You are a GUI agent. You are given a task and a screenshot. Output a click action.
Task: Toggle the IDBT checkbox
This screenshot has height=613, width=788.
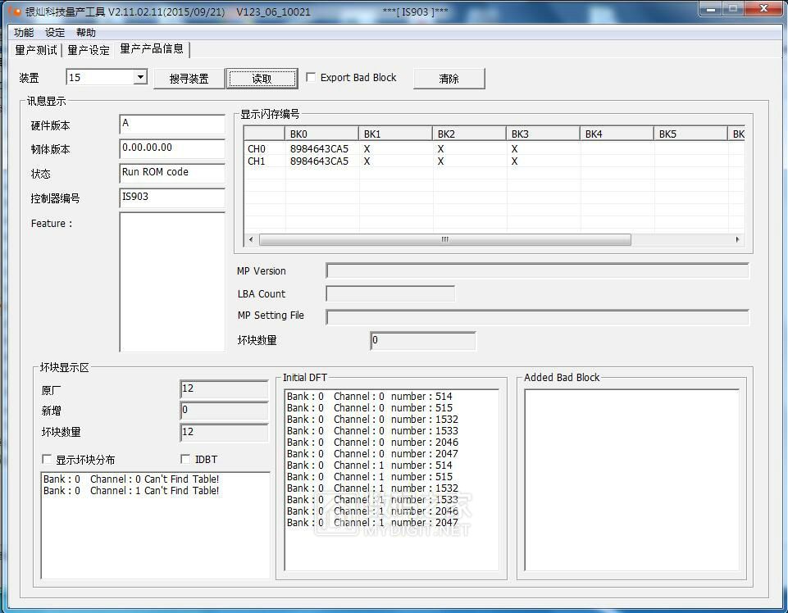coord(185,459)
